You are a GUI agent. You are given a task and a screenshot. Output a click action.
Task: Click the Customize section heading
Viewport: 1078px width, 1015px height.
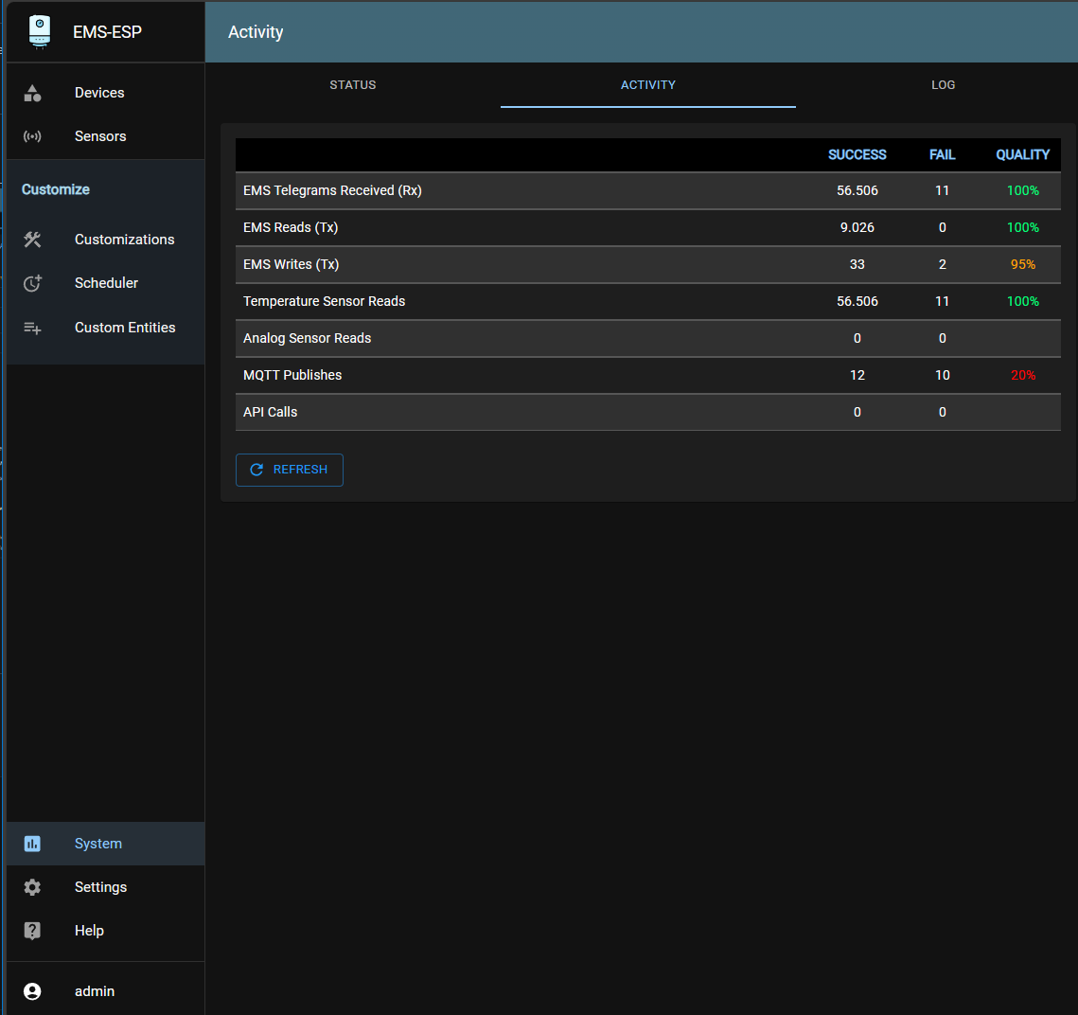point(56,189)
